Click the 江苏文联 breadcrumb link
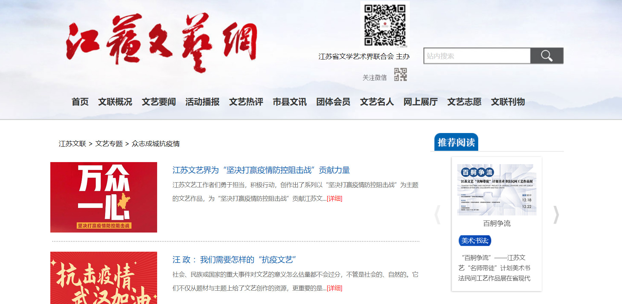Image resolution: width=622 pixels, height=304 pixels. tap(72, 144)
